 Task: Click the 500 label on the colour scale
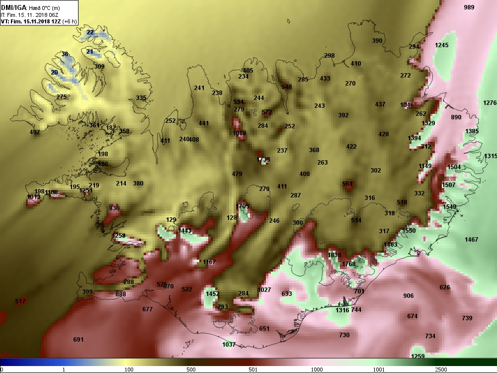click(191, 370)
